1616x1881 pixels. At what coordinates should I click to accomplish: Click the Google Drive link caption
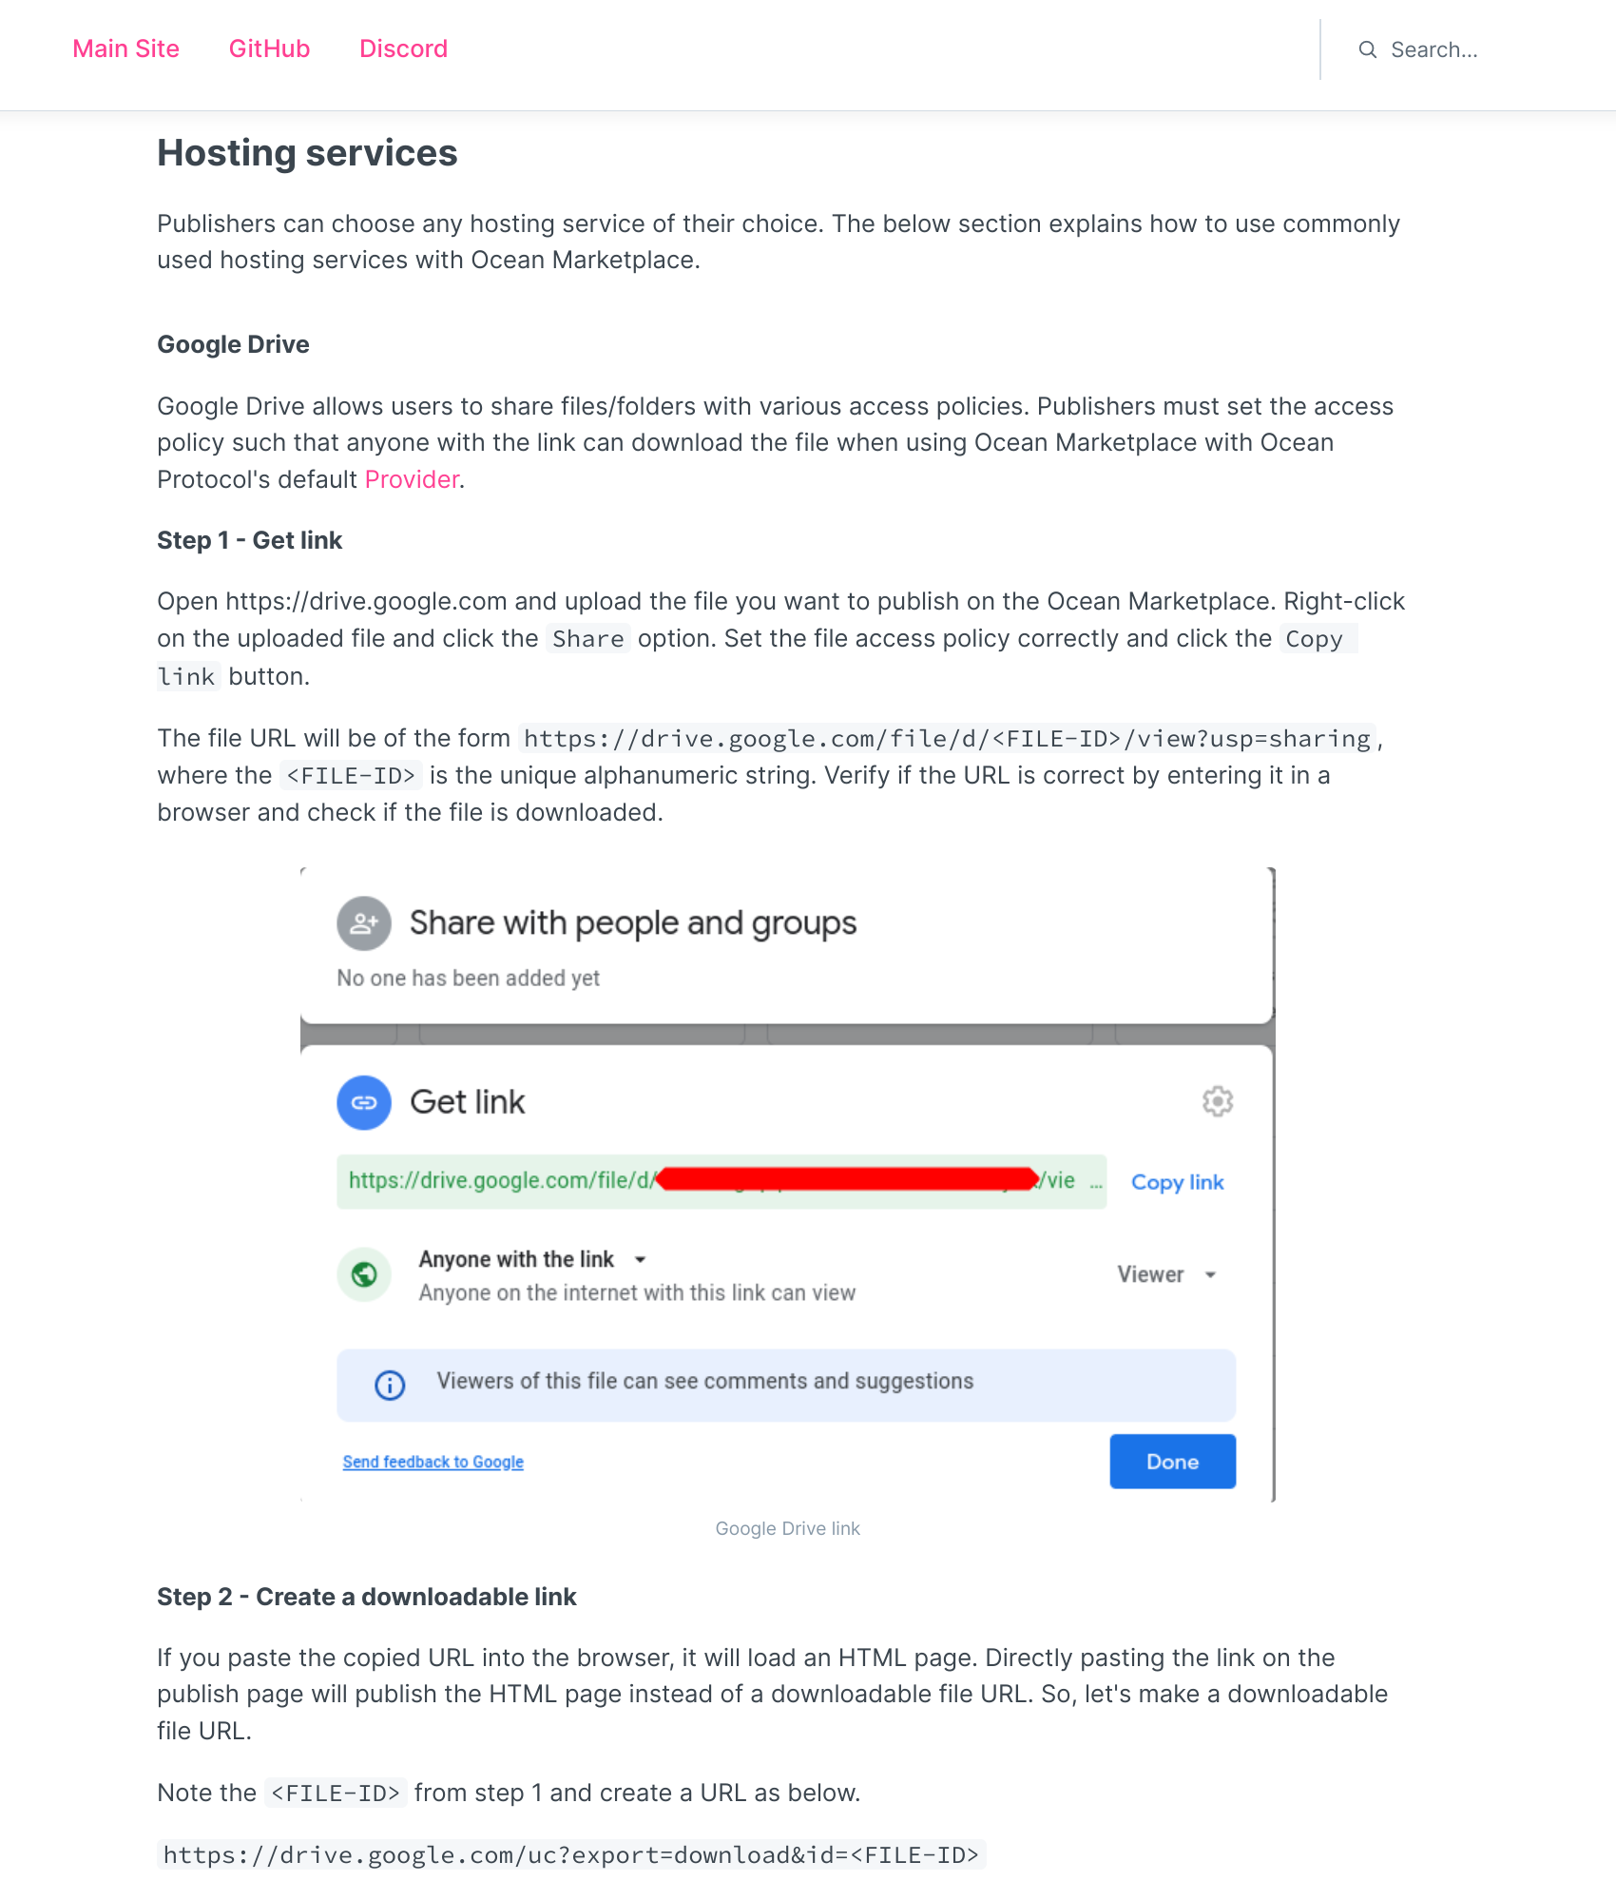787,1528
